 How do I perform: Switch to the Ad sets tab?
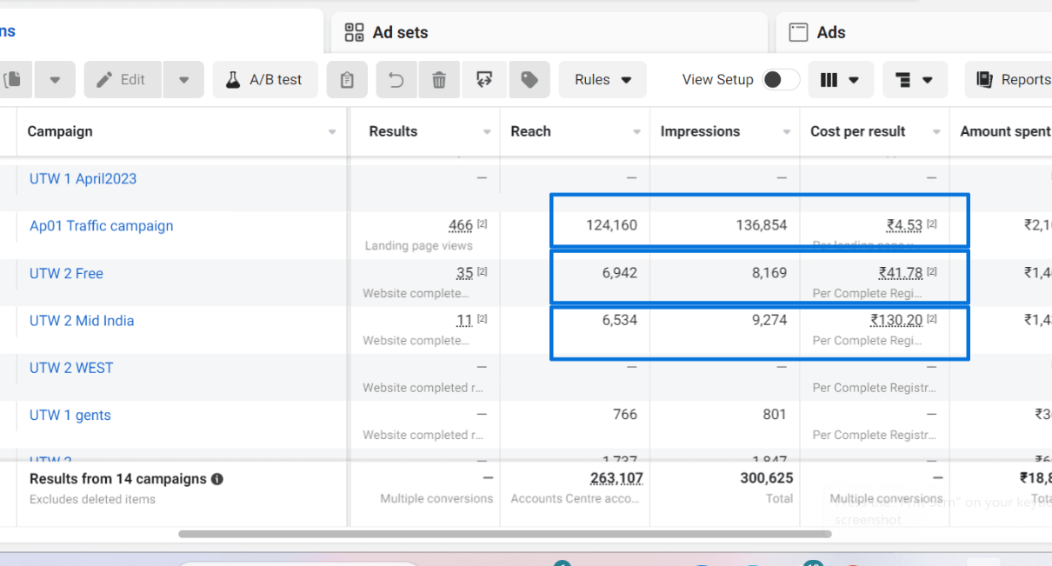point(400,32)
